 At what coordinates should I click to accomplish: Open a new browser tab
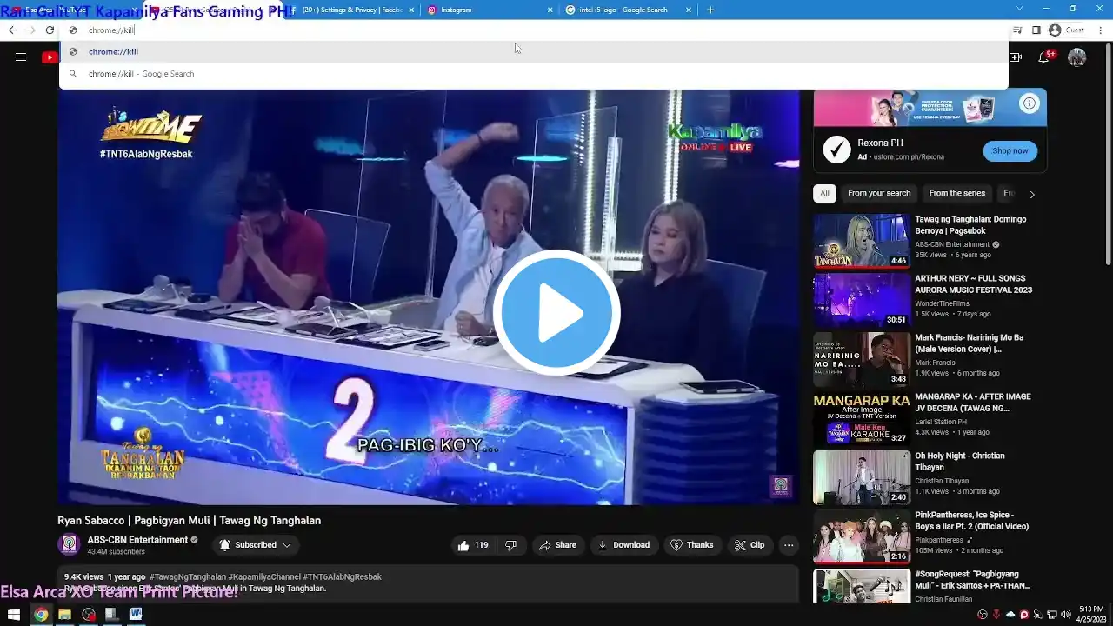point(710,10)
